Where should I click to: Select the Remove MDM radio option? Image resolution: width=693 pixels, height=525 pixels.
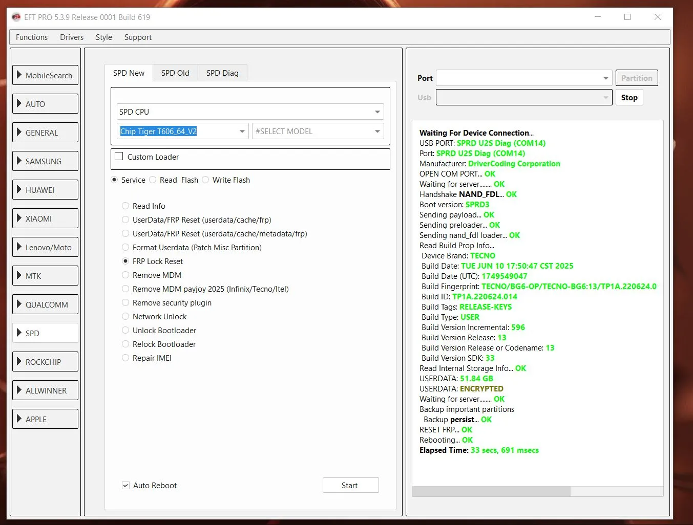pos(125,275)
